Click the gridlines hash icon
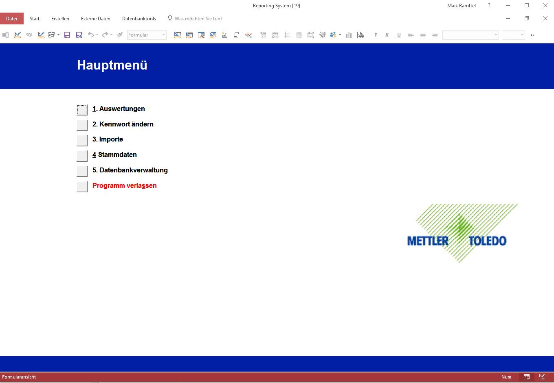 [287, 35]
